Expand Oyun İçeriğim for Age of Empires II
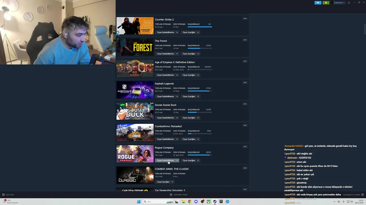The height and width of the screenshot is (205, 366). [191, 75]
